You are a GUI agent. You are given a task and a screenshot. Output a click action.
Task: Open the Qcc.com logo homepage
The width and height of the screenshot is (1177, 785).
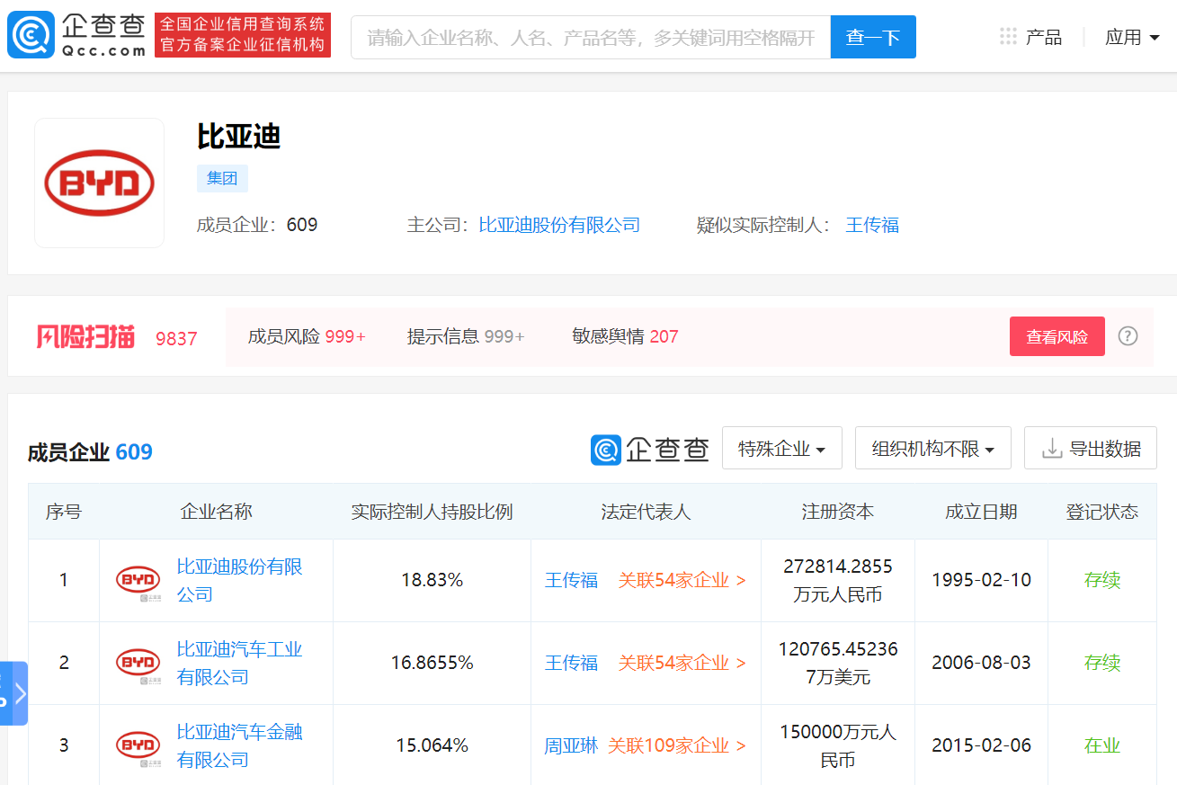(x=78, y=35)
